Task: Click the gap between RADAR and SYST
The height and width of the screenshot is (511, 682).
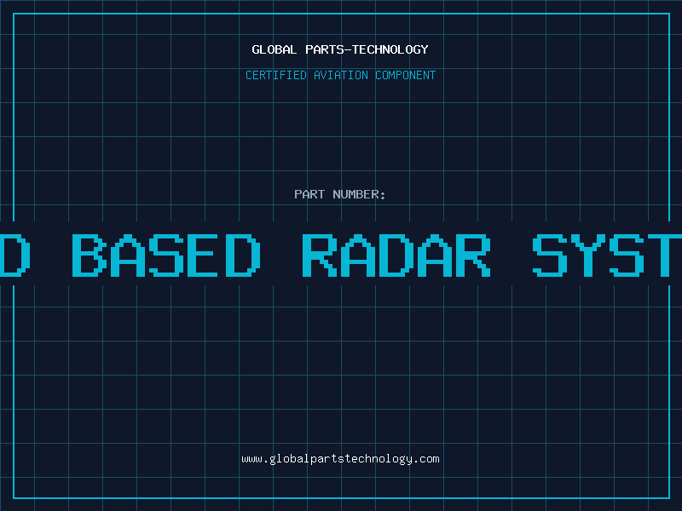Action: [x=512, y=255]
